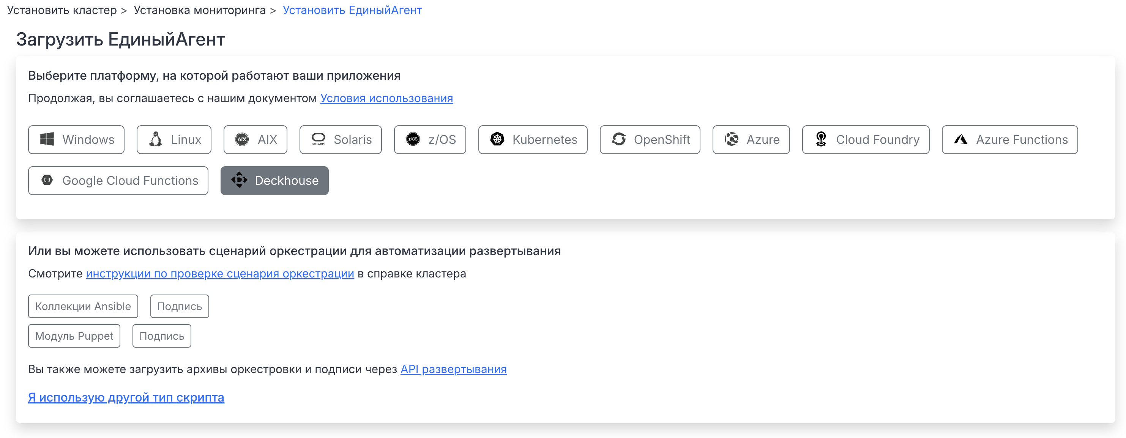Click Я использую другой тип скрипта
This screenshot has width=1126, height=438.
[126, 397]
